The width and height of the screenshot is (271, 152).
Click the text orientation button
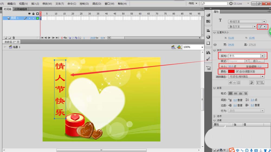click(262, 27)
